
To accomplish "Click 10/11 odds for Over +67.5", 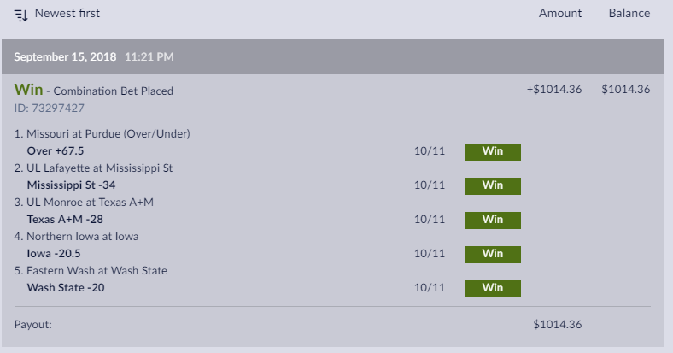I will click(430, 151).
